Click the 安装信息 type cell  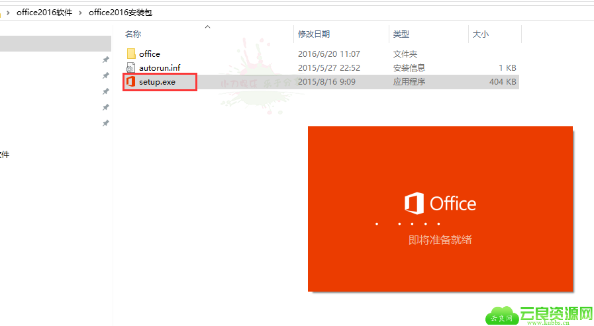coord(409,67)
